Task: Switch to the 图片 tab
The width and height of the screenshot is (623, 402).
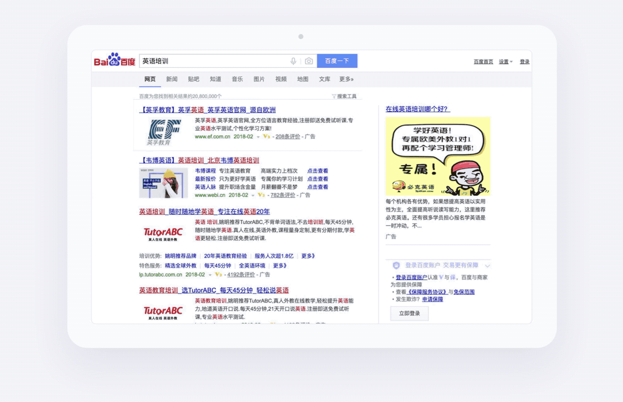Action: click(259, 79)
